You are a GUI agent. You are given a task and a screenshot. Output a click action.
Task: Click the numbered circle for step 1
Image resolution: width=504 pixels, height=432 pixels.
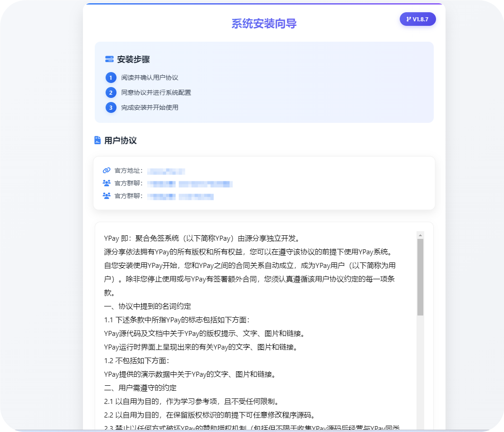click(111, 77)
